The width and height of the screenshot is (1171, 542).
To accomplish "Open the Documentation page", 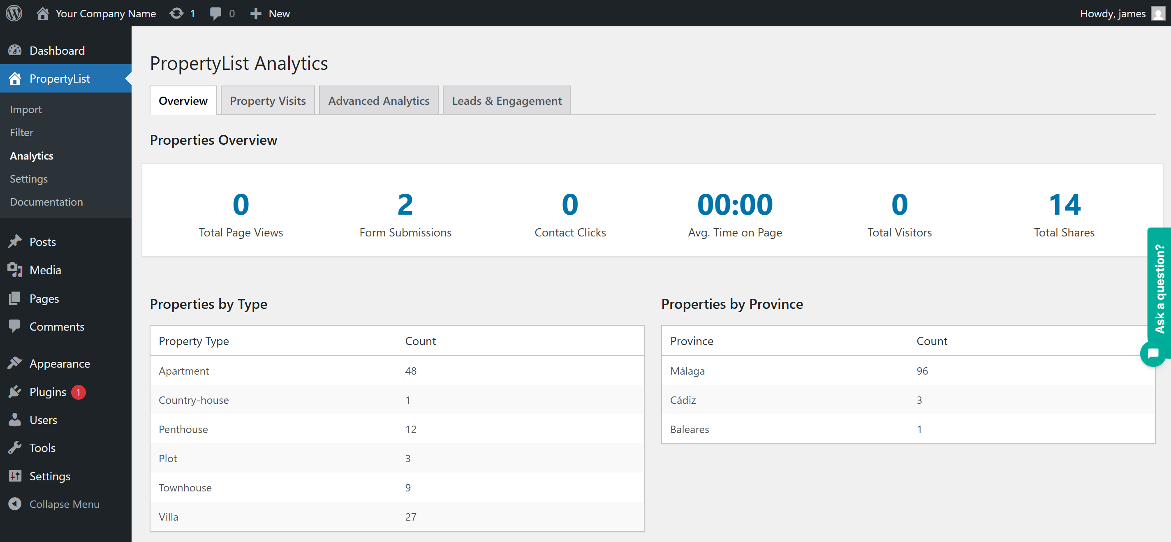I will click(46, 202).
